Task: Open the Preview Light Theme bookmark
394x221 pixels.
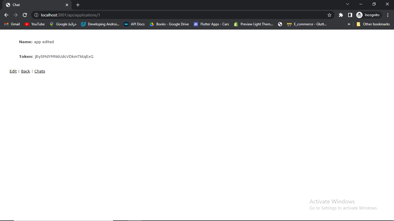Action: (253, 24)
